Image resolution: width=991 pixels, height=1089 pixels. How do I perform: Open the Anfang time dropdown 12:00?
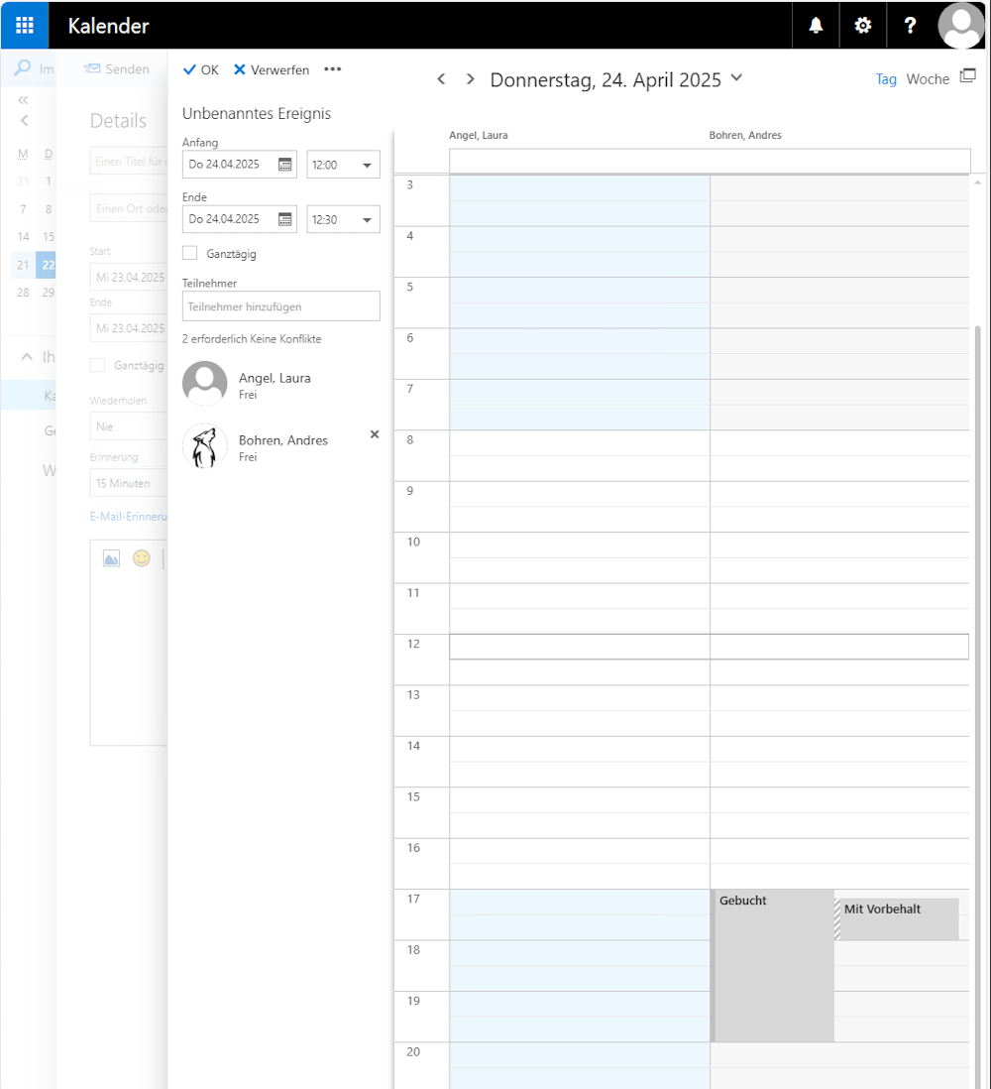(343, 165)
